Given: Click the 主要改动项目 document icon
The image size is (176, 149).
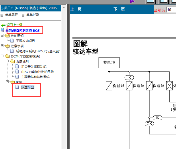Looking at the screenshot, I should pyautogui.click(x=12, y=41).
